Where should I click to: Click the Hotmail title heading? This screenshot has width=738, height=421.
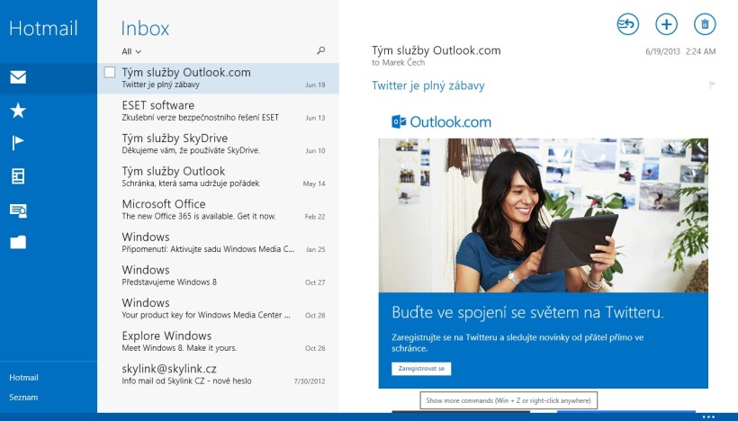43,28
